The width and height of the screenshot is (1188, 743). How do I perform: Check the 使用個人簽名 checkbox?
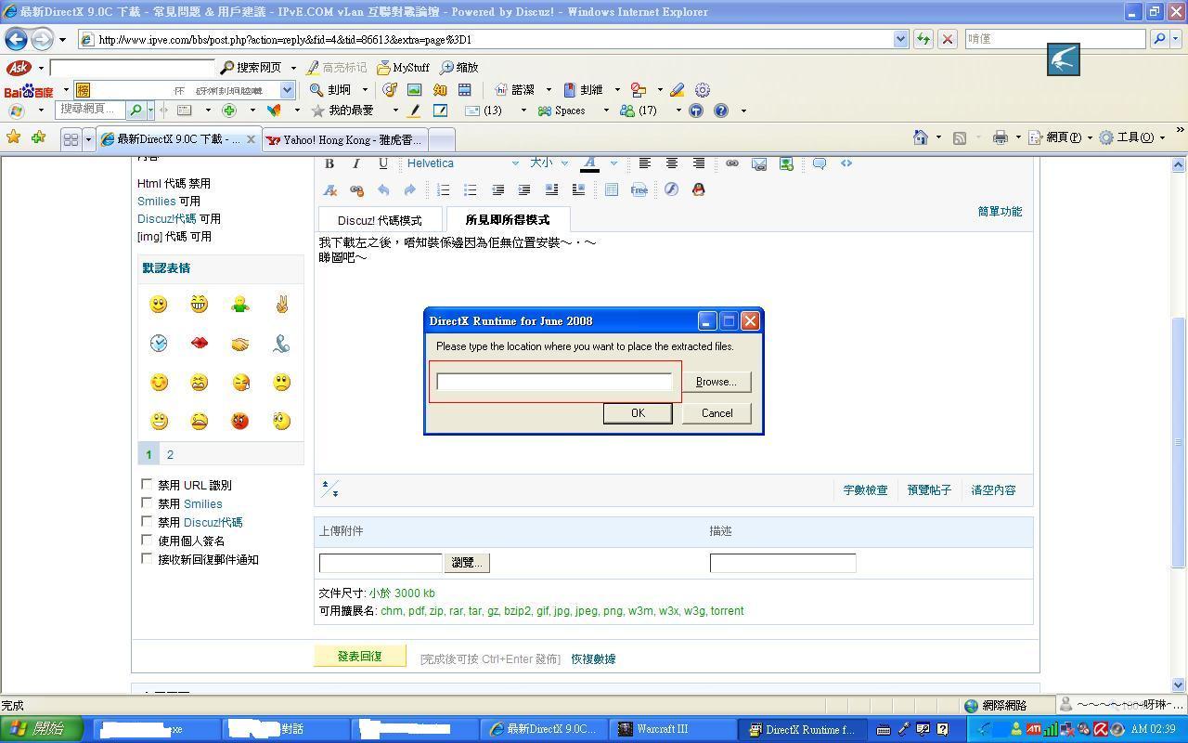click(x=147, y=540)
